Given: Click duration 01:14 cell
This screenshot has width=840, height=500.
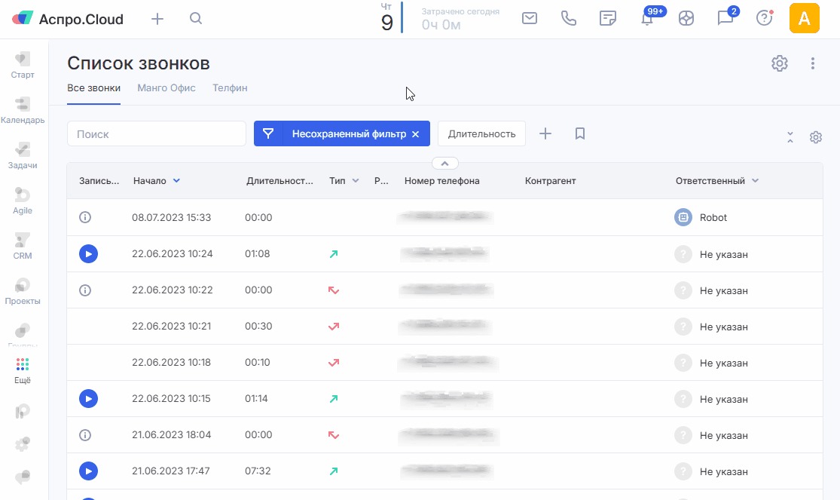Looking at the screenshot, I should 256,399.
